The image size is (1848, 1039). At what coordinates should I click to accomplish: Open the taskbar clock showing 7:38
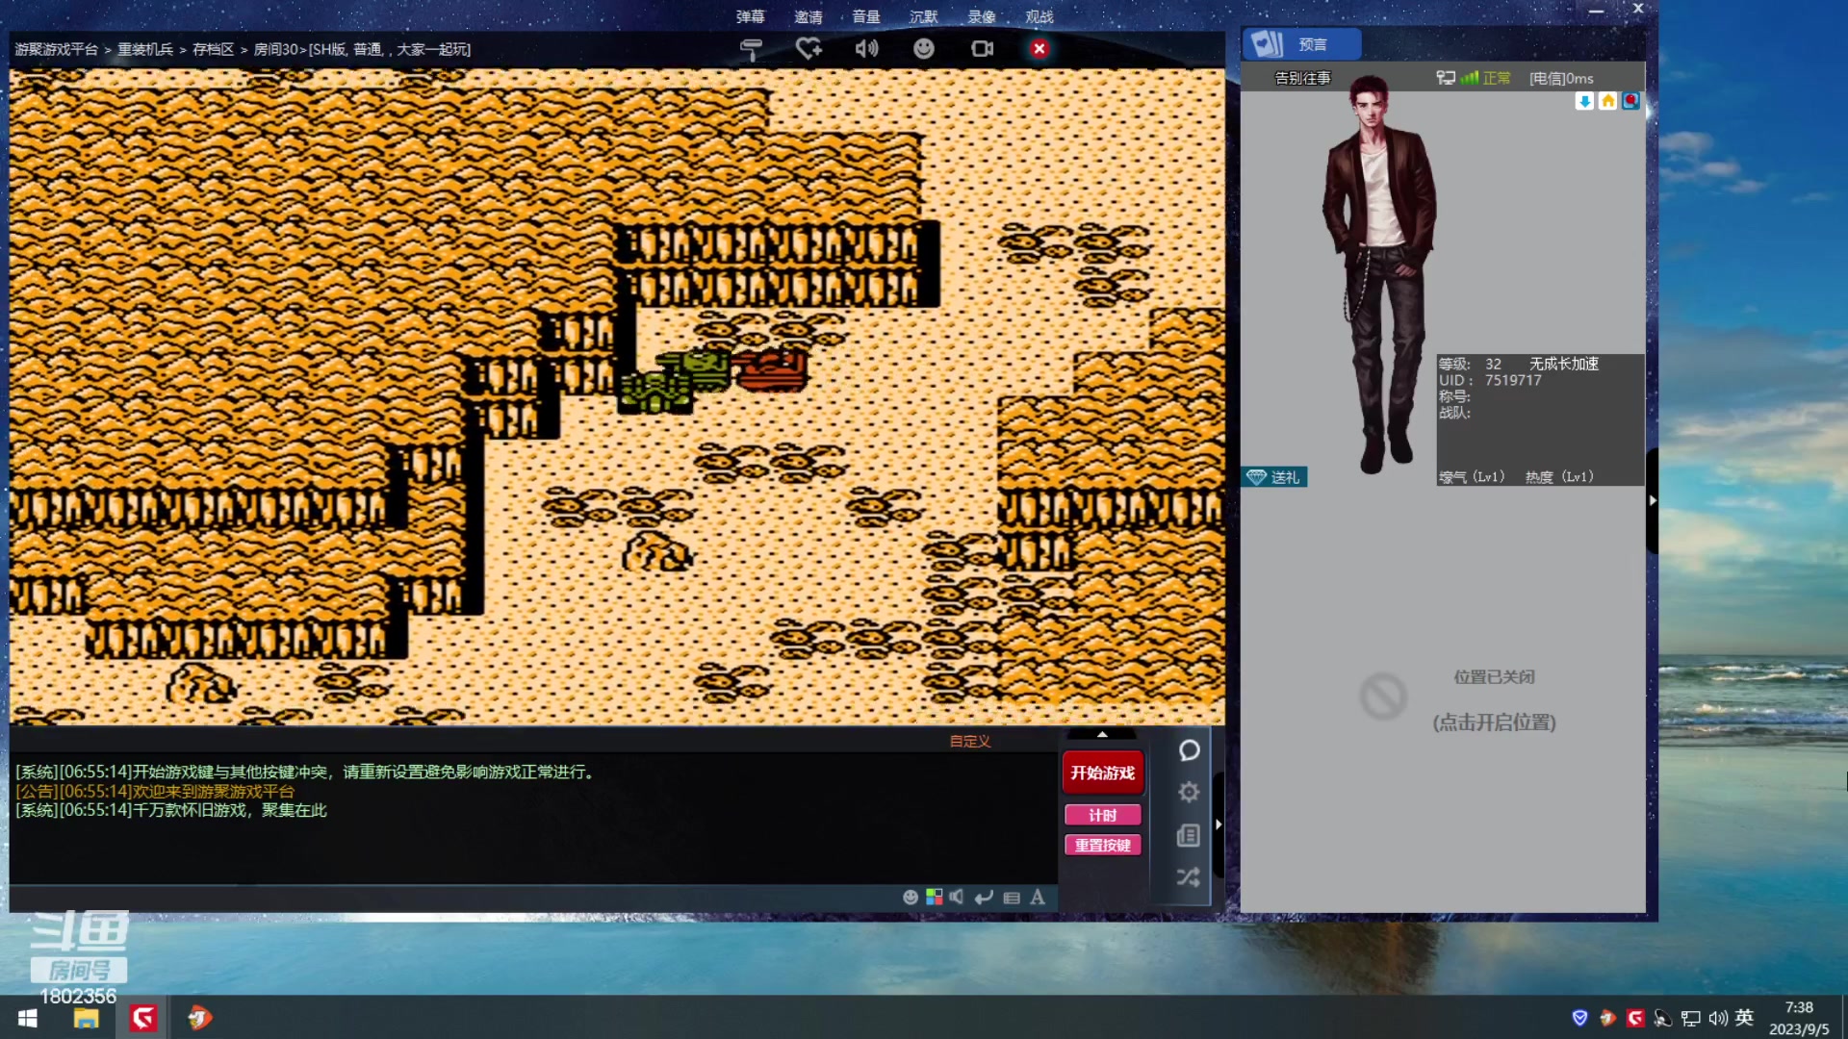coord(1799,1018)
